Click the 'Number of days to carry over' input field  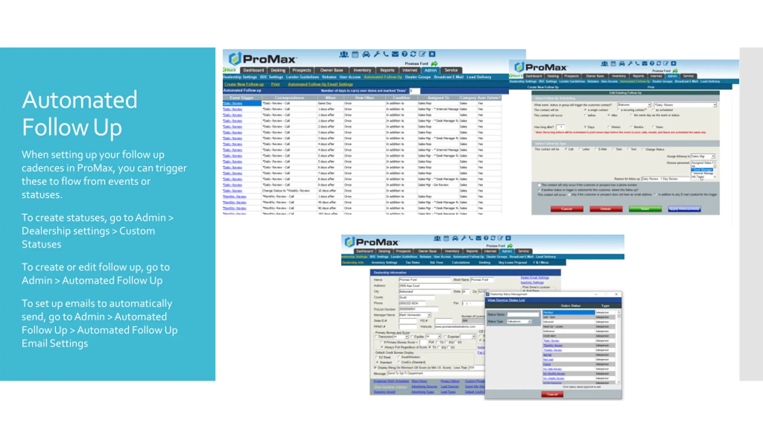tap(415, 91)
